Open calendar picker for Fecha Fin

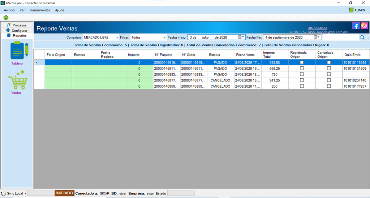317,37
